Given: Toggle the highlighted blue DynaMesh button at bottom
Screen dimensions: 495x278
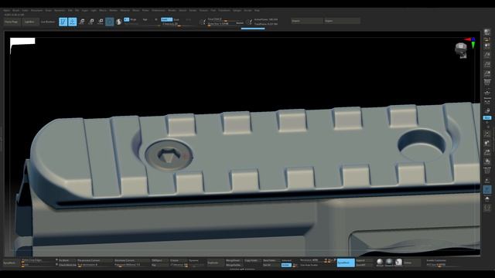Looking at the screenshot, I should coord(346,263).
